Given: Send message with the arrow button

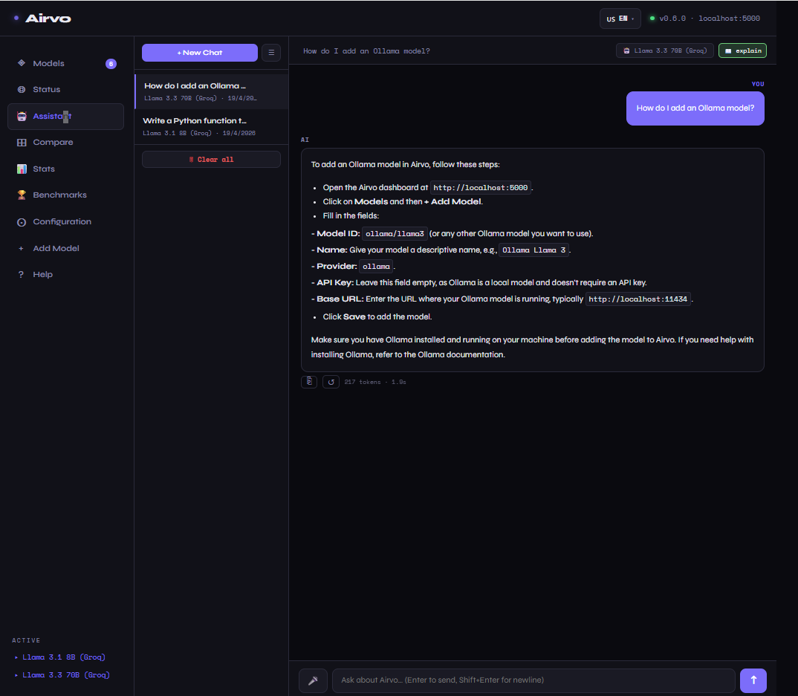Looking at the screenshot, I should point(753,680).
